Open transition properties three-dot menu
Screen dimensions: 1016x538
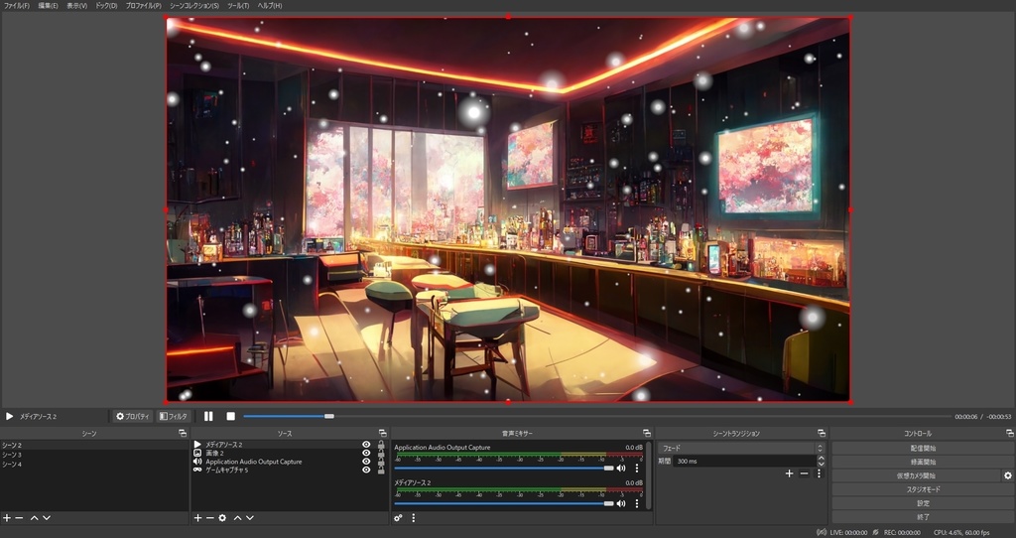819,473
